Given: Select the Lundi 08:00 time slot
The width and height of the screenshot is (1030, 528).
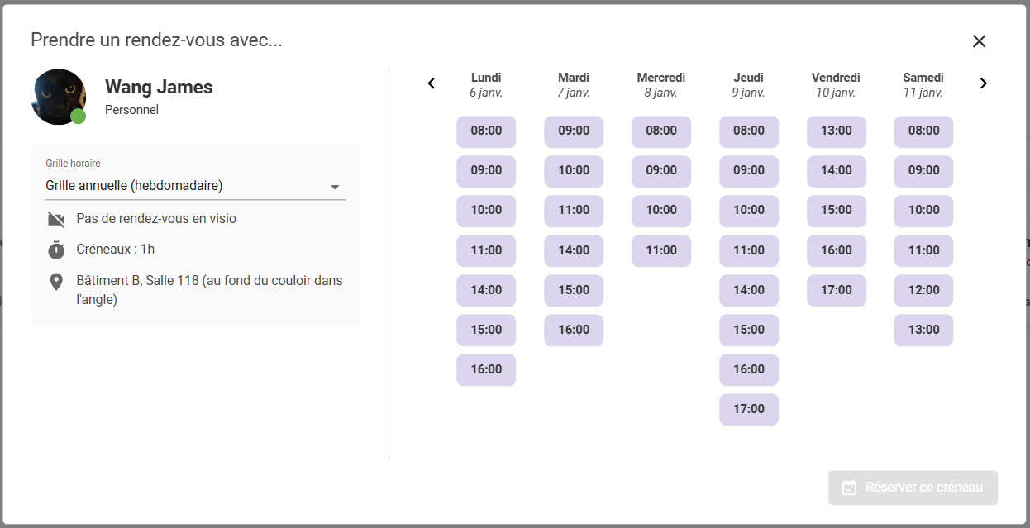Looking at the screenshot, I should pos(486,131).
